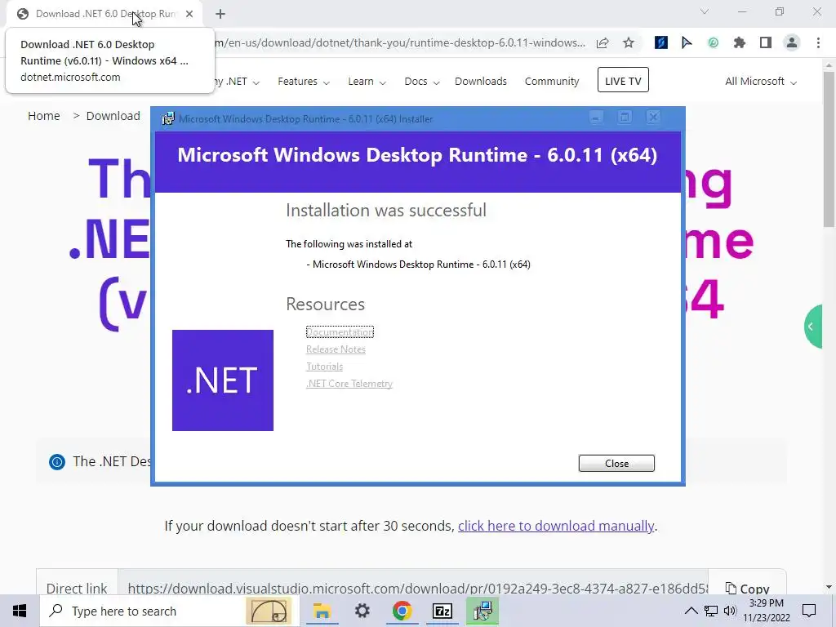Image resolution: width=836 pixels, height=627 pixels.
Task: Open the notification center icon
Action: pyautogui.click(x=809, y=611)
